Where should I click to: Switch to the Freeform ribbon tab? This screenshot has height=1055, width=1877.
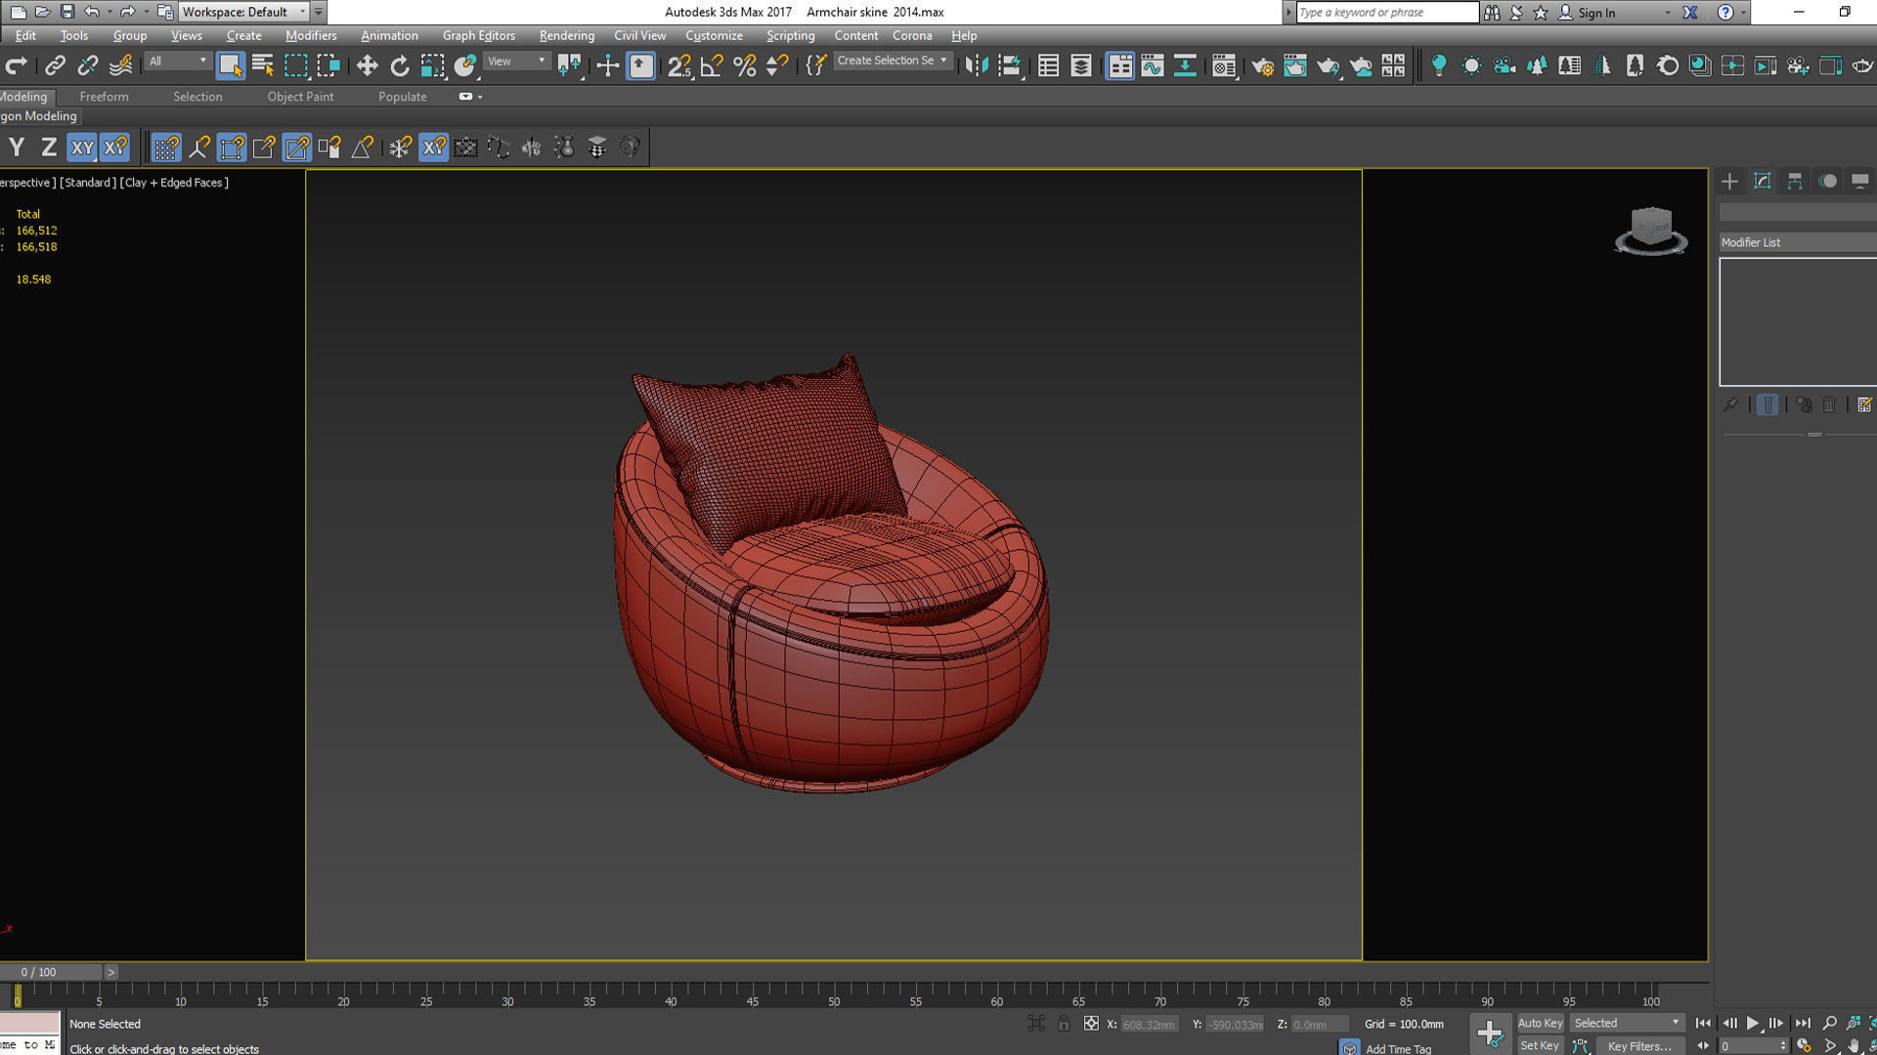point(104,97)
